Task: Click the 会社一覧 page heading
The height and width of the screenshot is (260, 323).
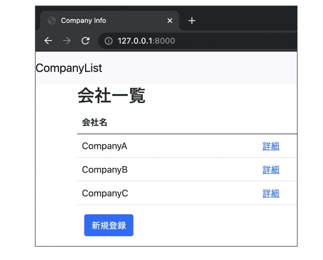Action: coord(111,95)
